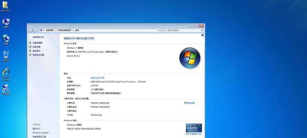Maximize the System window
The image size is (307, 138).
[x=196, y=26]
